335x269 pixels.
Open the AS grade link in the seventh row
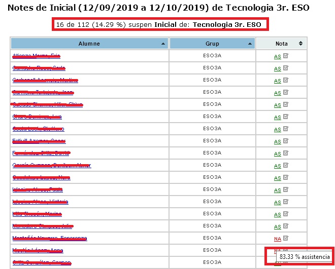pyautogui.click(x=278, y=130)
